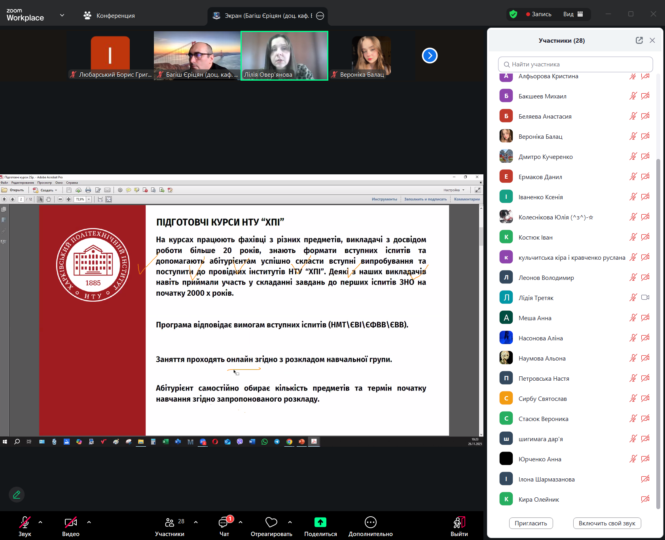Toggle the Чат chat panel
Screen dimensions: 665x540
[224, 527]
